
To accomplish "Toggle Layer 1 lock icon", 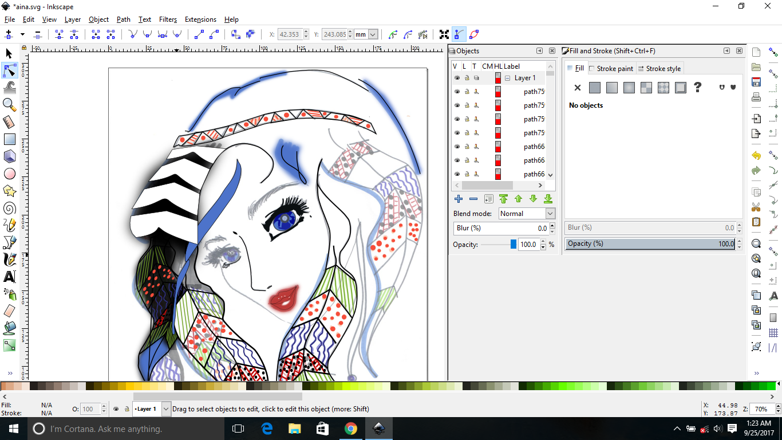I will tap(467, 78).
